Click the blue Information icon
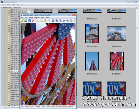139x109 pixels. 53,21
